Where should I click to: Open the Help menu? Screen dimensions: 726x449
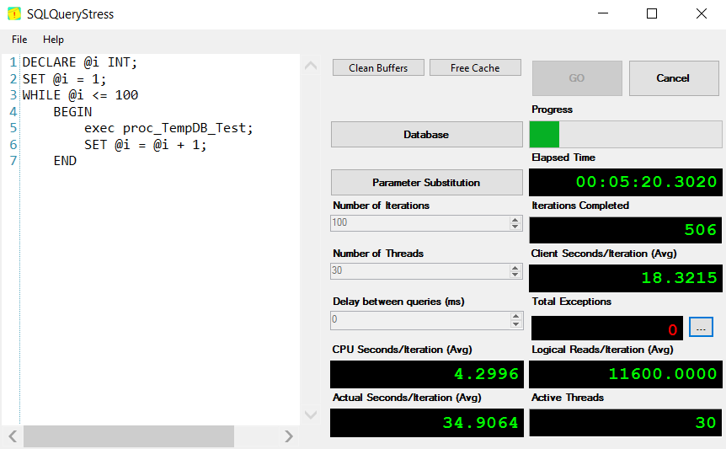point(53,40)
